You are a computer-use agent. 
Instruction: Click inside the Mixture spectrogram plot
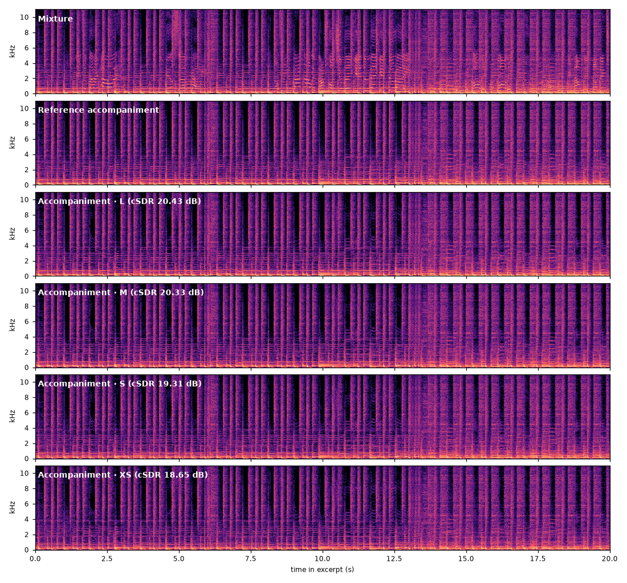[x=323, y=52]
